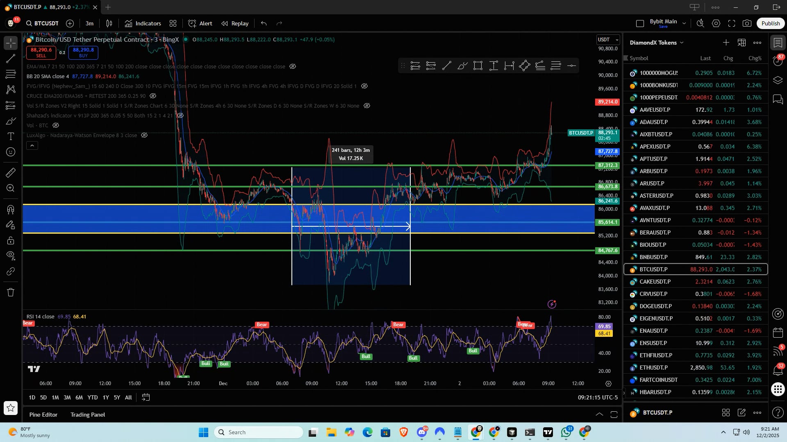The height and width of the screenshot is (442, 787).
Task: Toggle visibility of Vol BTC indicator
Action: [x=56, y=125]
